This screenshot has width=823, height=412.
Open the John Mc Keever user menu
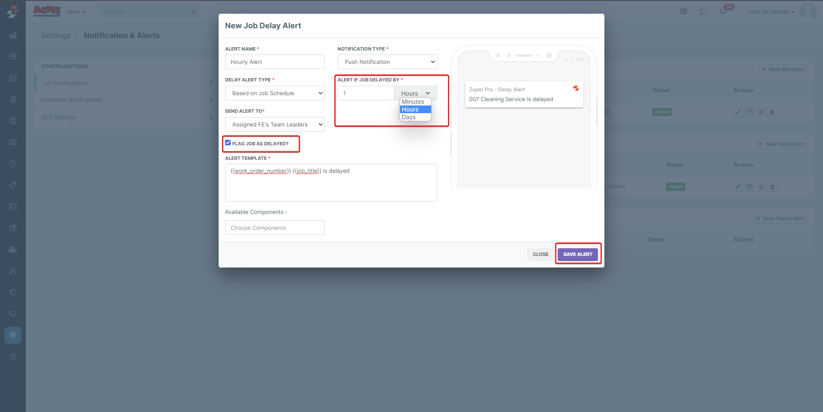coord(771,12)
